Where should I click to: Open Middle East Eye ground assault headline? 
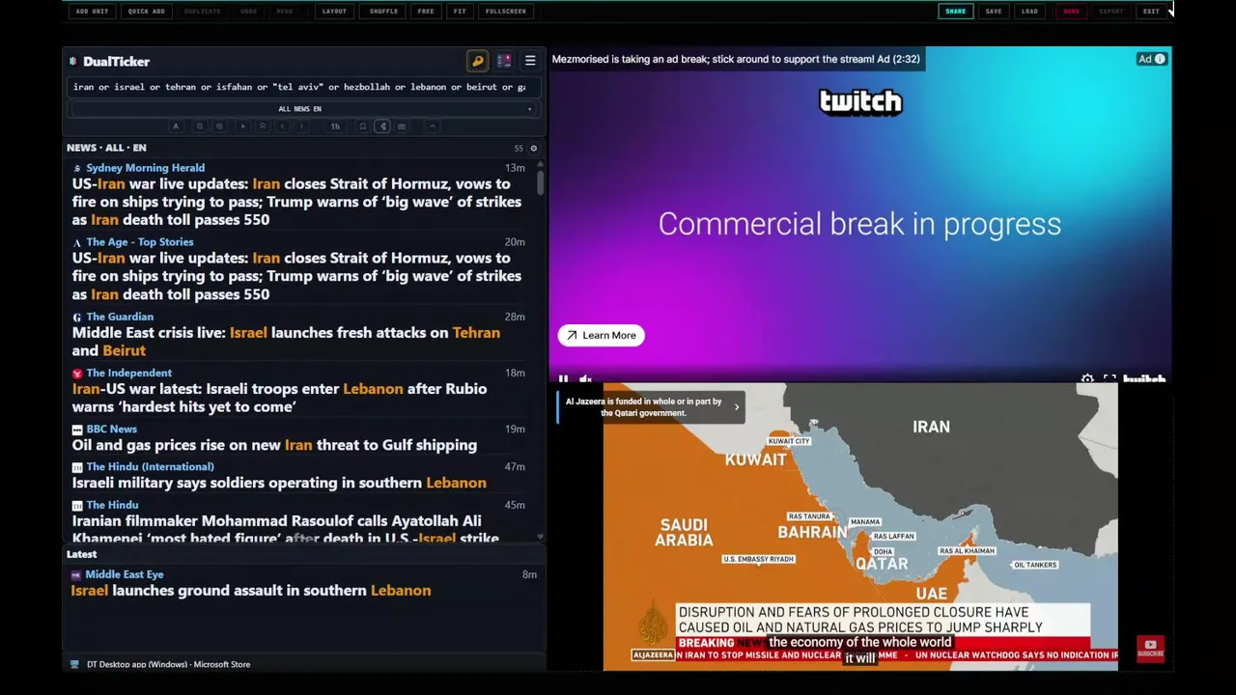click(251, 591)
